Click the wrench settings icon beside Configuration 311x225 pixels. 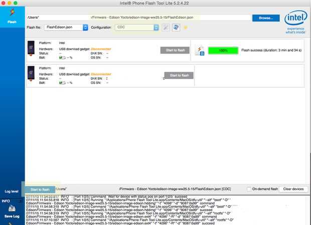(166, 28)
